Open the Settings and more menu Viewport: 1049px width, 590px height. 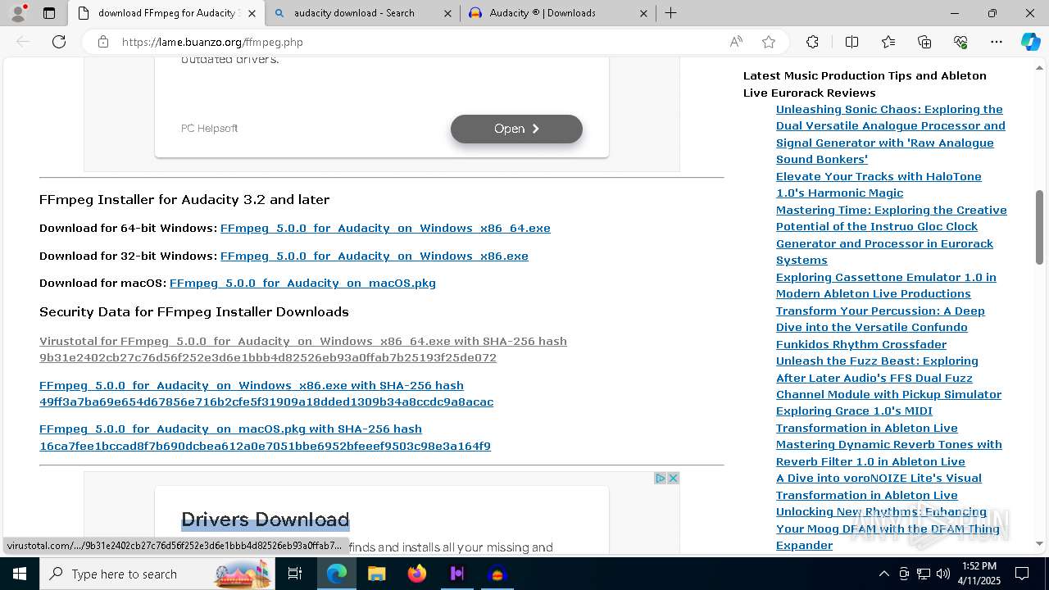[x=997, y=42]
